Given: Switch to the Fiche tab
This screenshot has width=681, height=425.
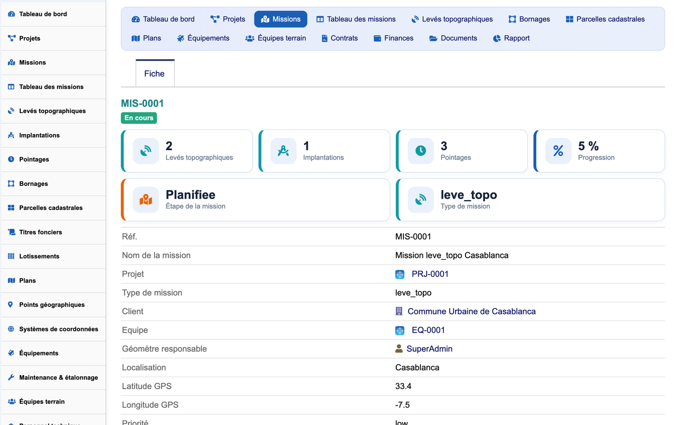Looking at the screenshot, I should click(x=155, y=73).
